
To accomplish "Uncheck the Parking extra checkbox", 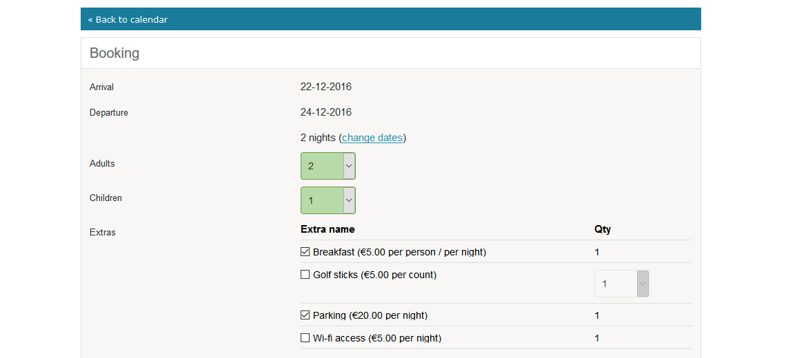I will click(x=305, y=315).
